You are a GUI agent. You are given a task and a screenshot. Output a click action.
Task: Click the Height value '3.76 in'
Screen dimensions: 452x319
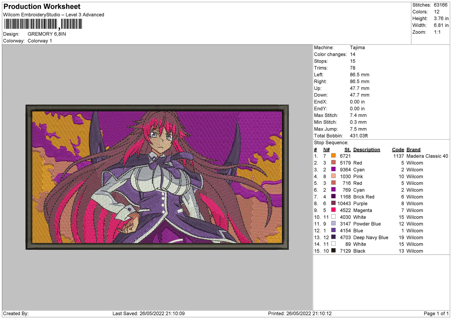coord(441,19)
